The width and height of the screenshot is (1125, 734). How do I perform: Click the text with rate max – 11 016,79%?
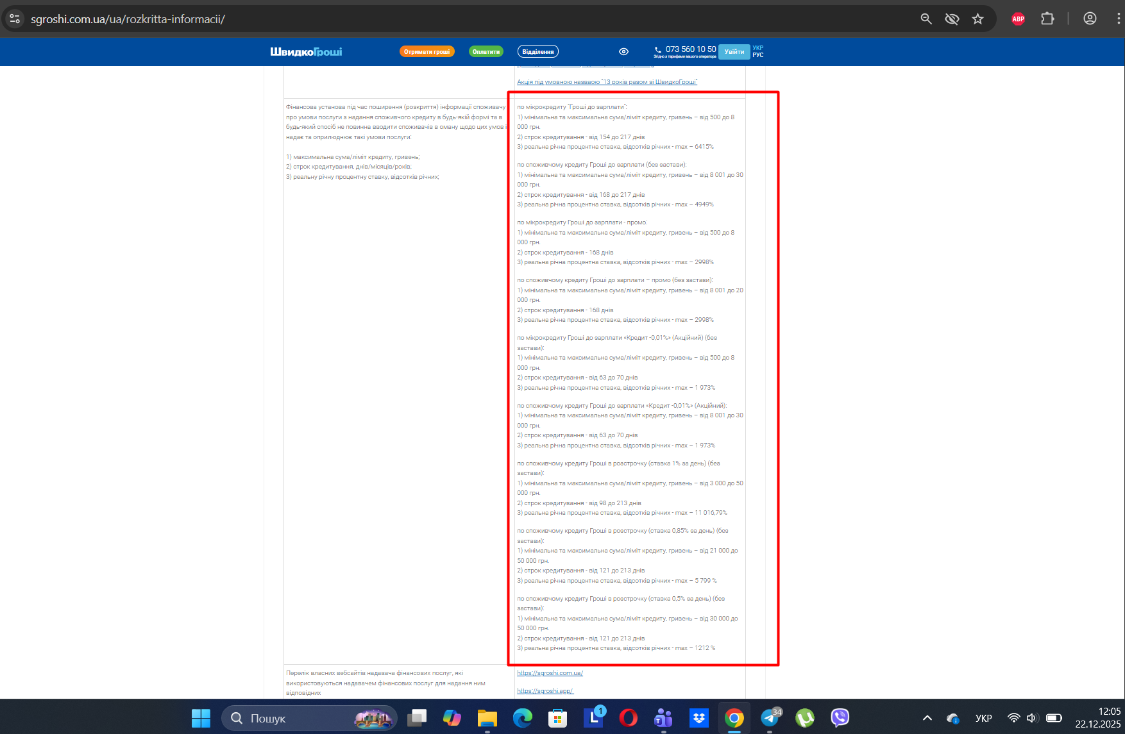click(x=622, y=513)
